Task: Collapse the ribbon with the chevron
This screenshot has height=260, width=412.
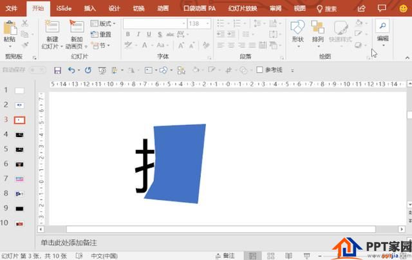Action: pos(407,58)
